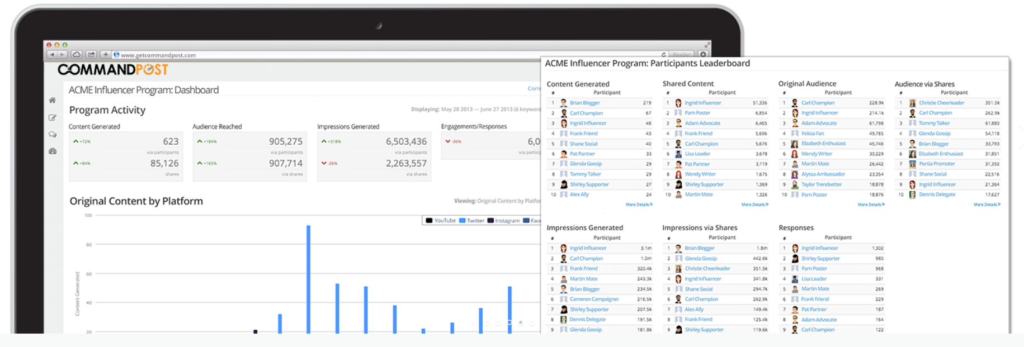The width and height of the screenshot is (1024, 347).
Task: Open Alex Ally link in Content Generated
Action: pos(579,194)
